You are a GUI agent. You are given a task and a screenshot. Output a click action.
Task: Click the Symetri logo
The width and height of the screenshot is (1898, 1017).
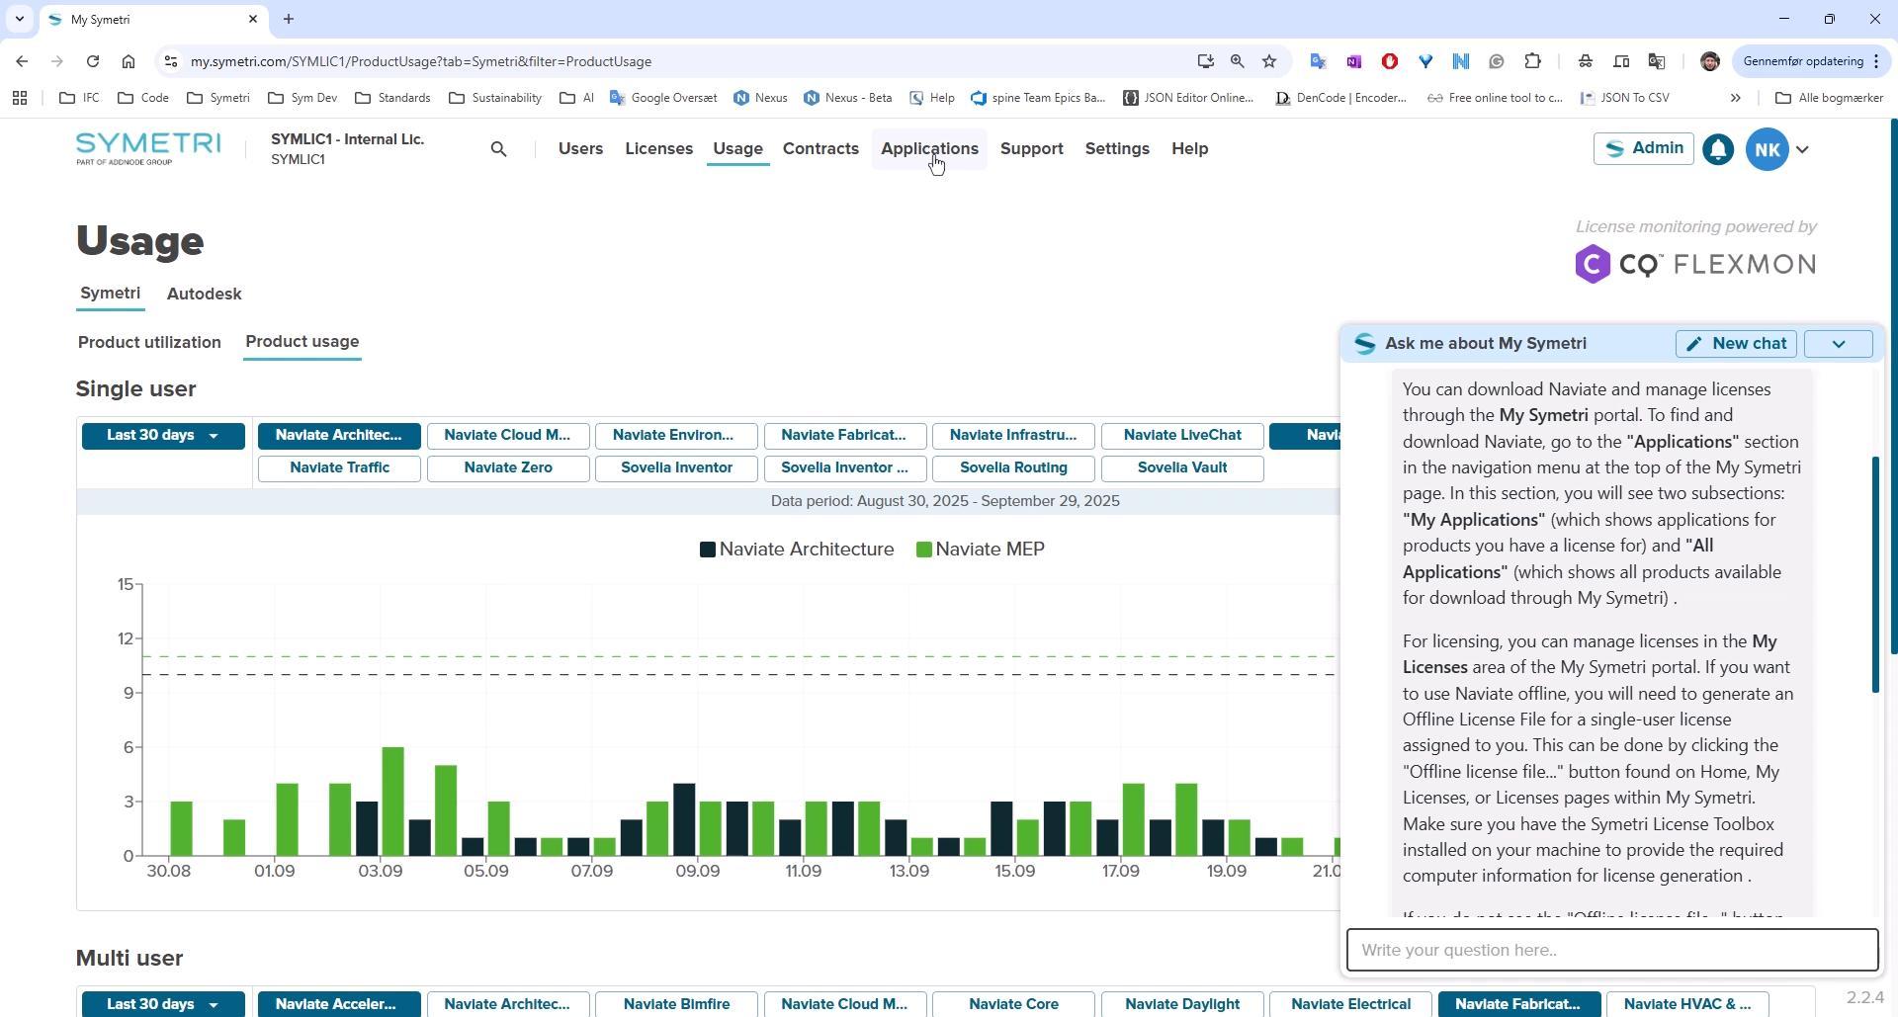coord(148,148)
